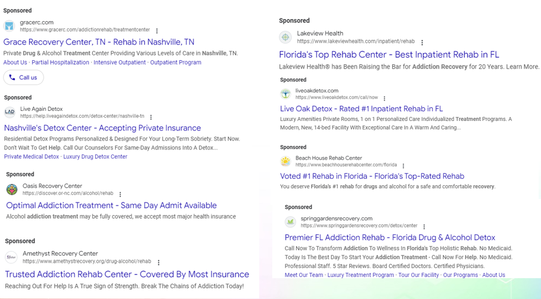Click the Lakeview Health favicon
The width and height of the screenshot is (541, 299).
tap(285, 37)
